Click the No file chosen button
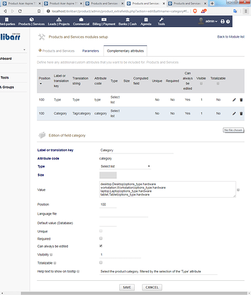 point(233,130)
